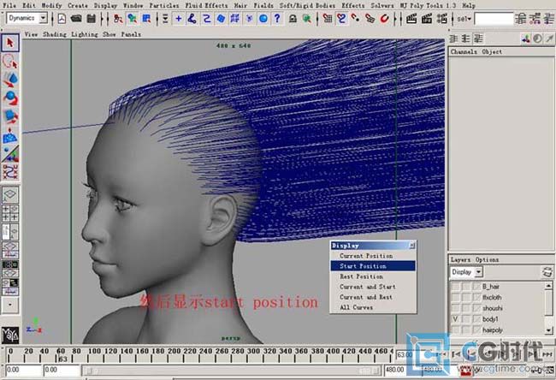The width and height of the screenshot is (556, 380).
Task: Activate the Lasso select tool
Action: [10, 62]
